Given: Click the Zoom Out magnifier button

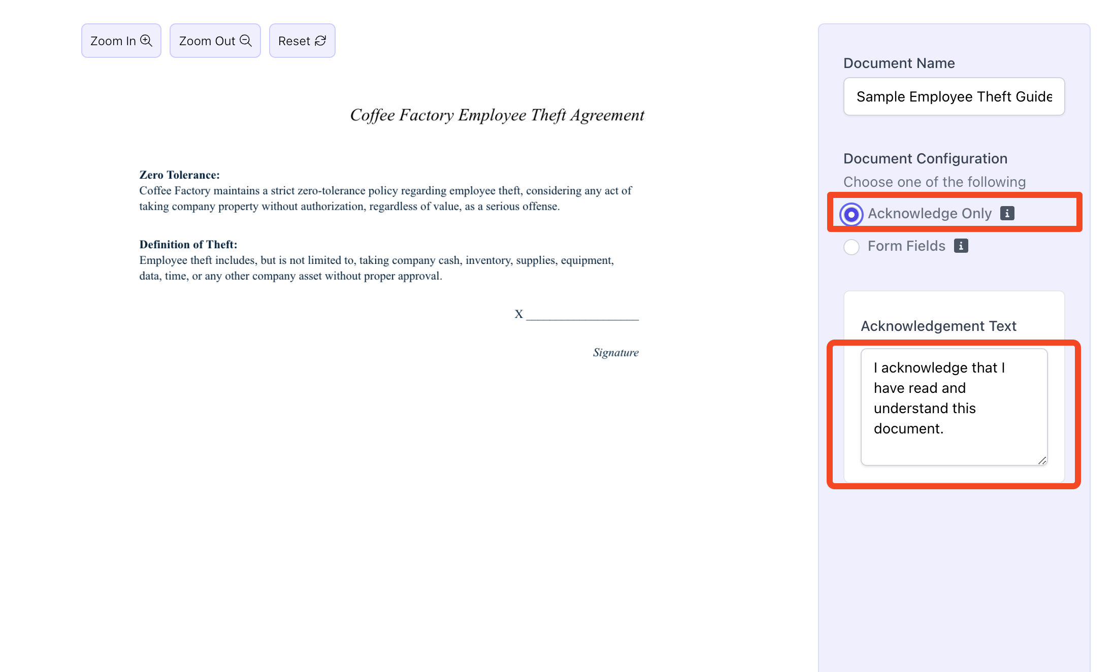Looking at the screenshot, I should [215, 41].
